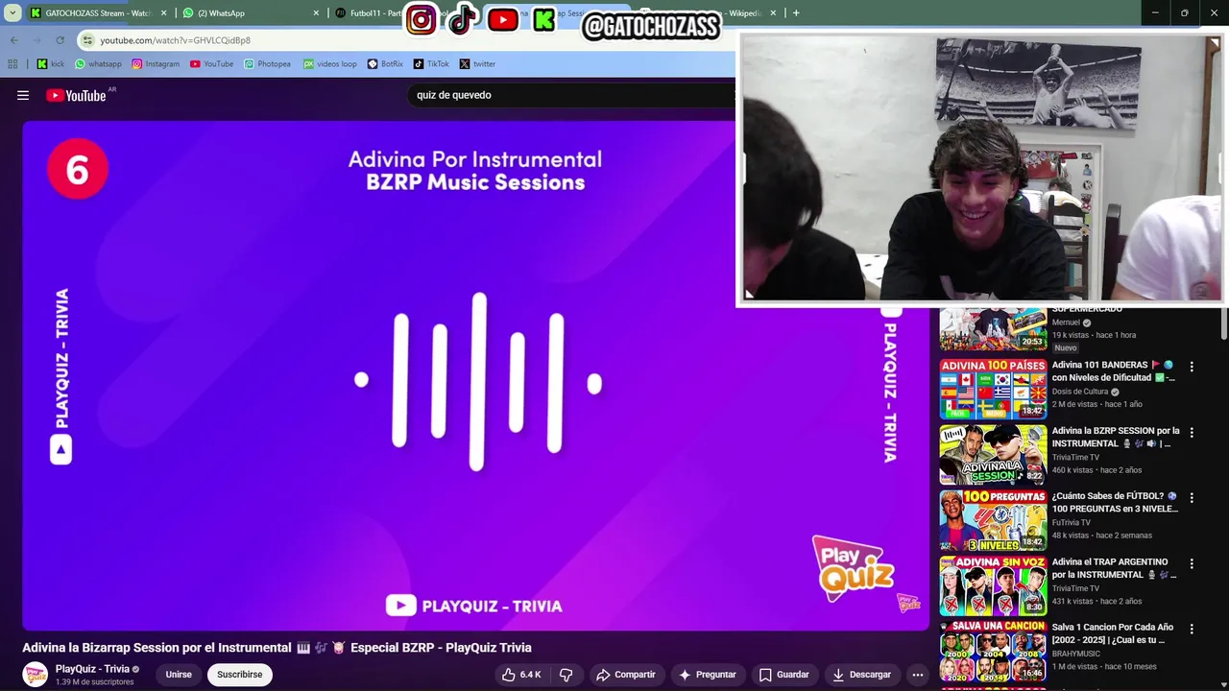Click the main video player area

click(475, 375)
